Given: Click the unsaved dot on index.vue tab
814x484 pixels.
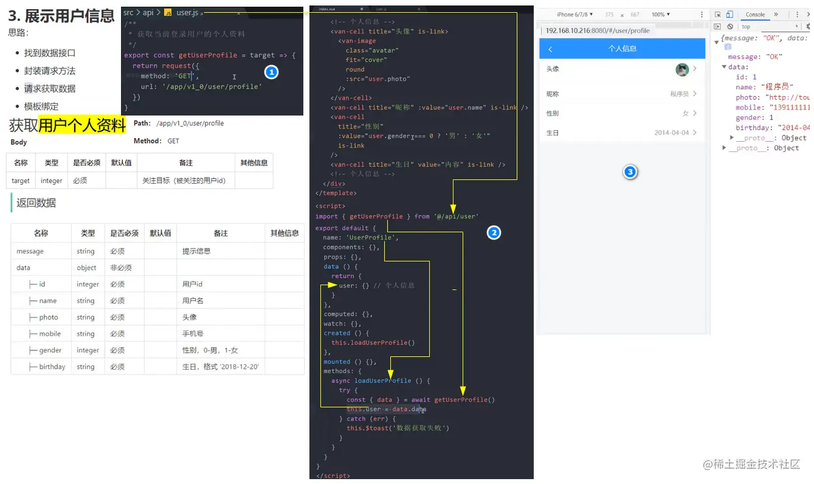Looking at the screenshot, I should [362, 9].
